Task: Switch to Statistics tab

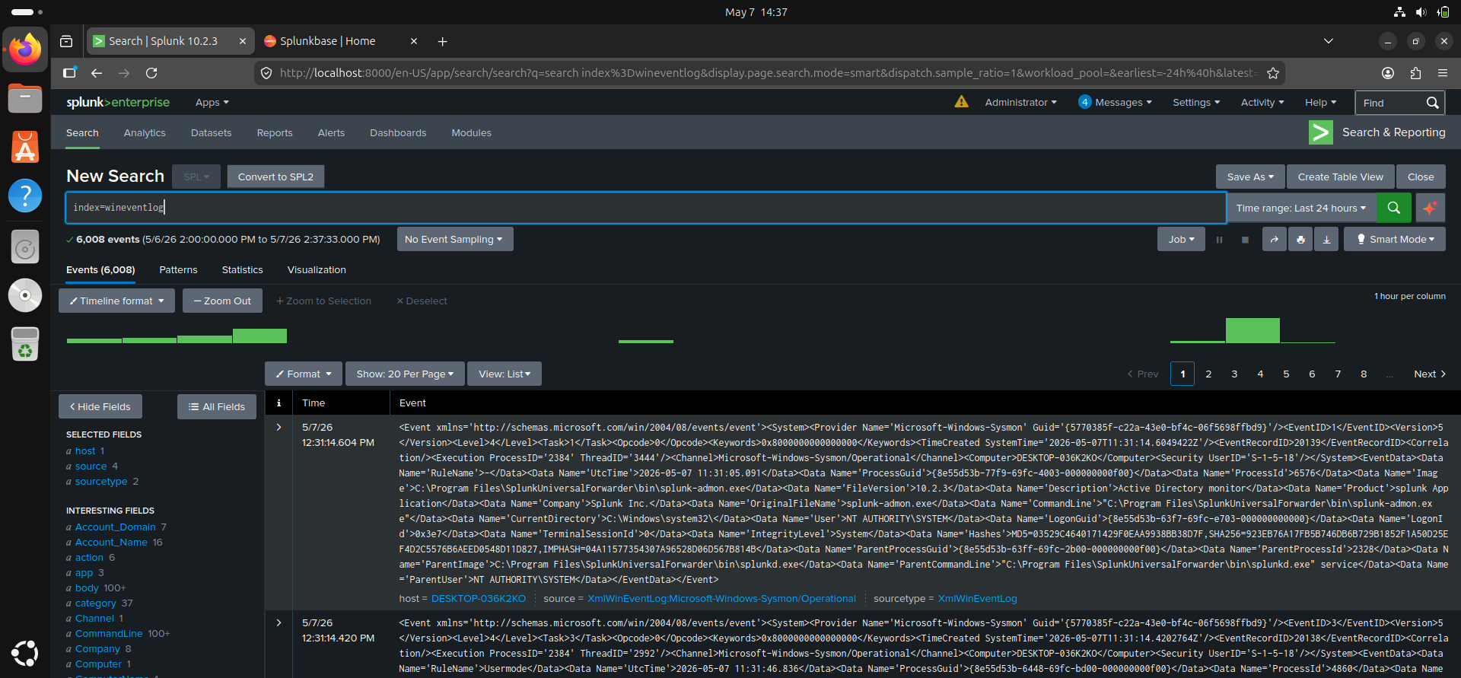Action: [x=242, y=270]
